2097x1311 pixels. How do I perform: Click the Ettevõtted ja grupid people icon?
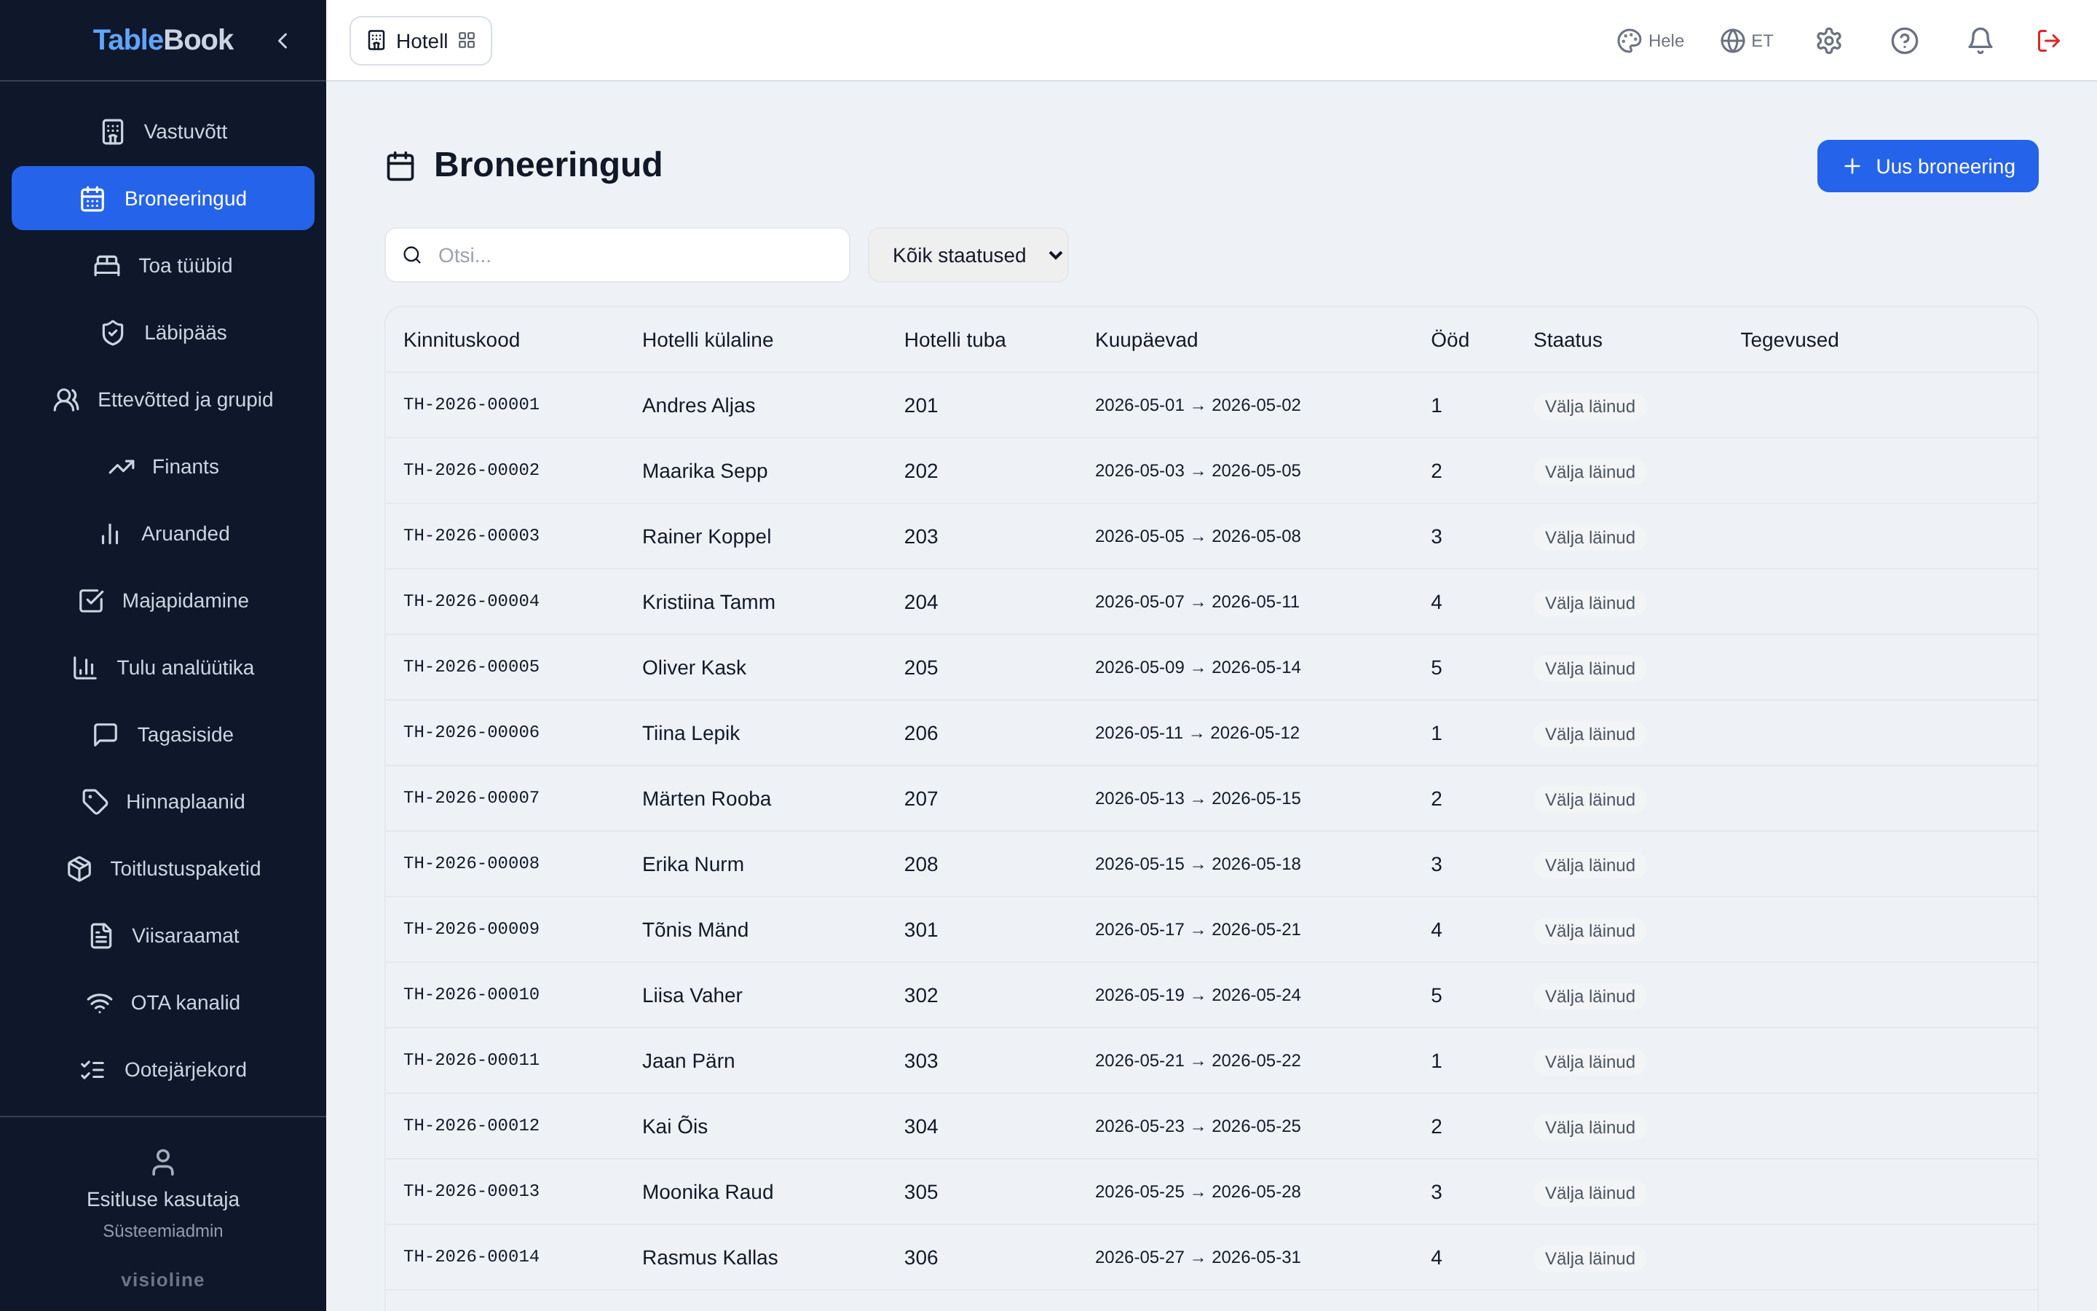tap(67, 400)
